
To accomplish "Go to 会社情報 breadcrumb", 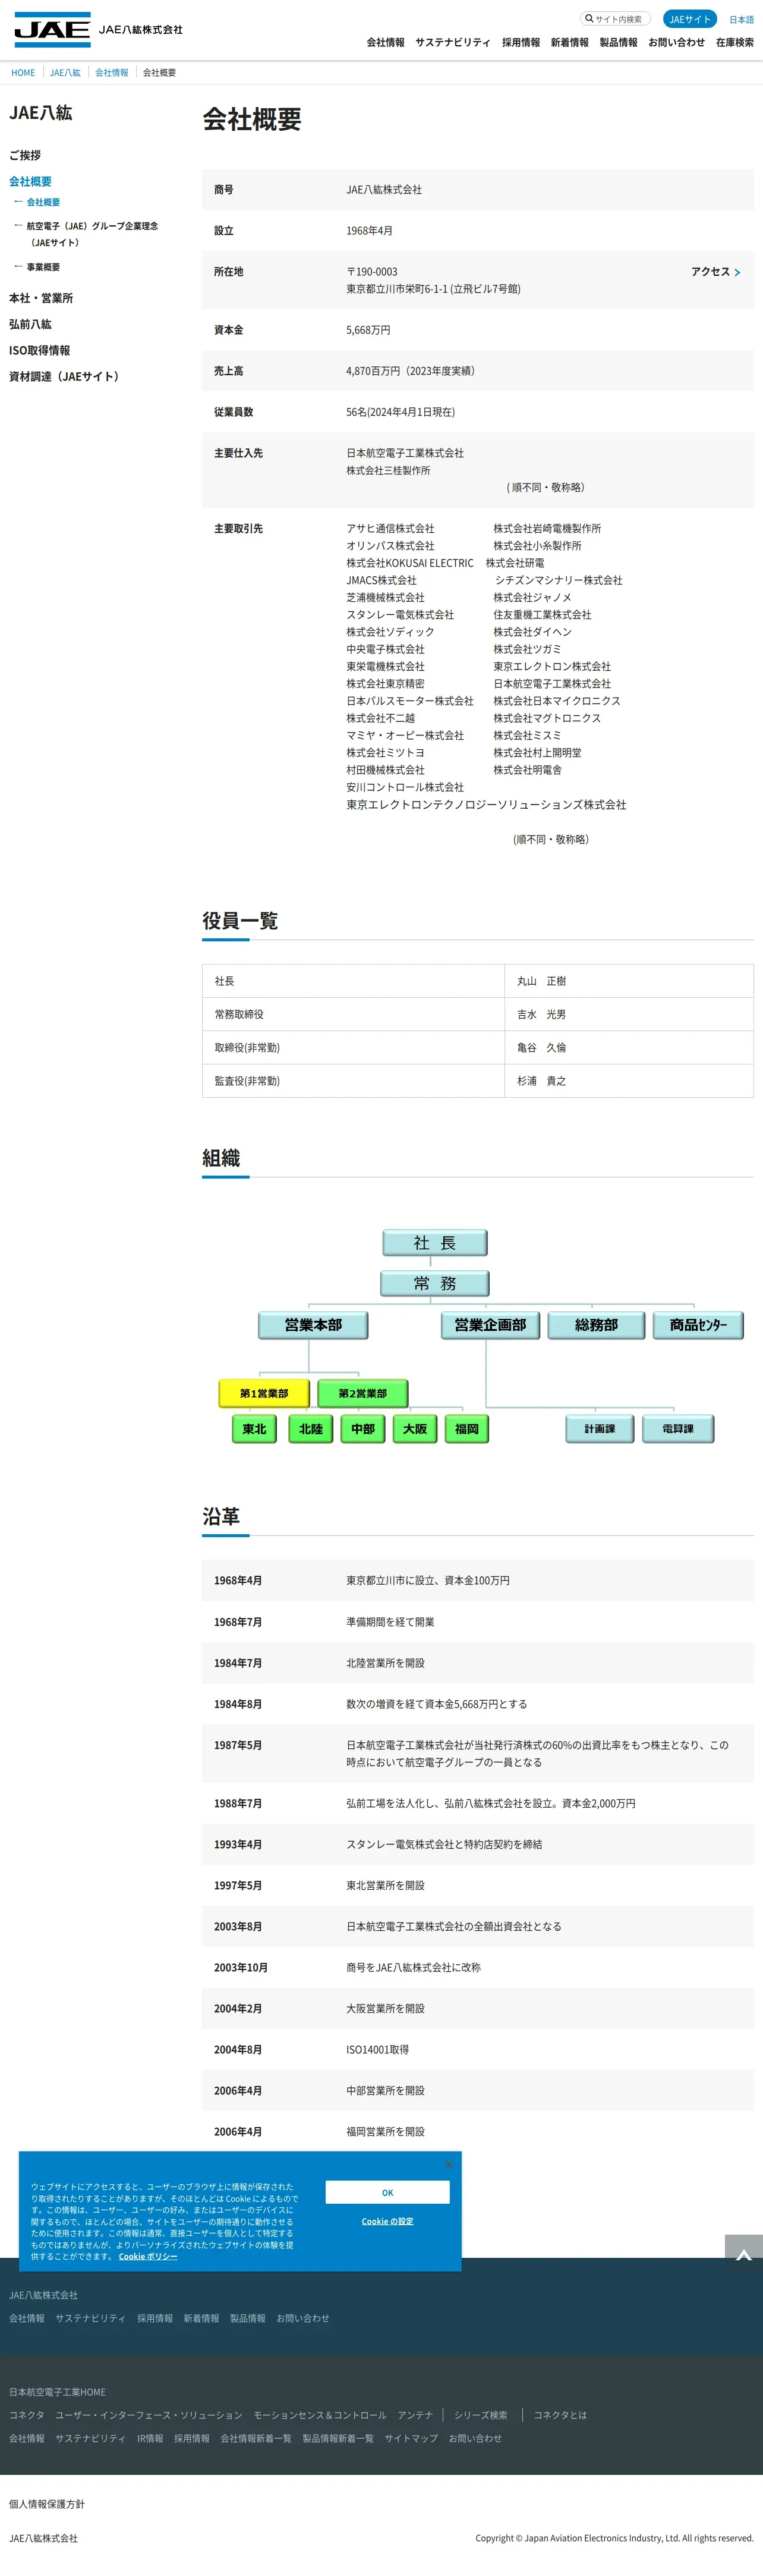I will (112, 73).
